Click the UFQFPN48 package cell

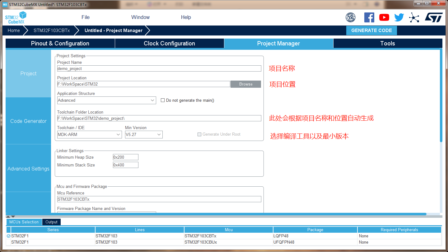[315, 242]
